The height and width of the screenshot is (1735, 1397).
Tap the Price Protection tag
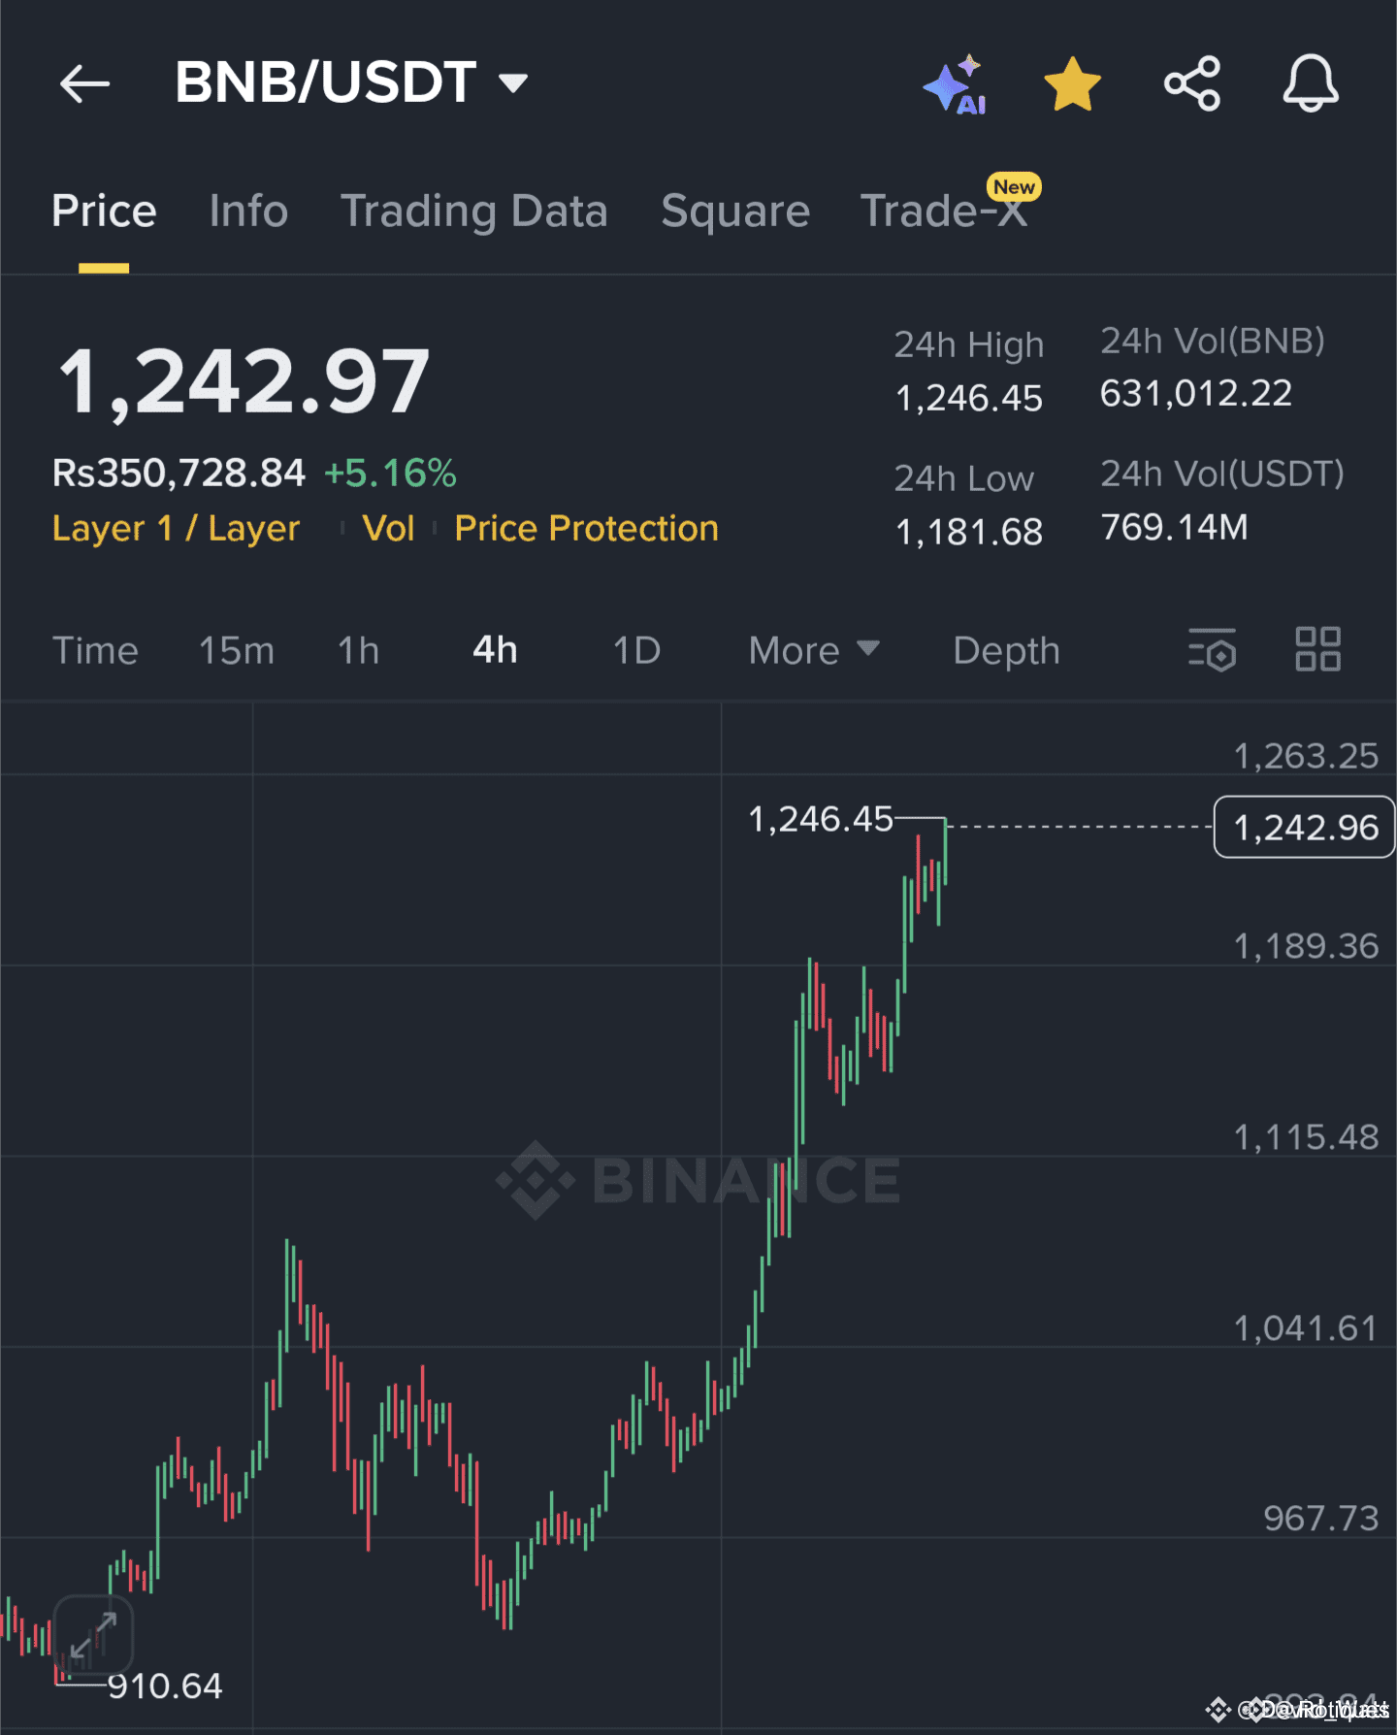587,529
